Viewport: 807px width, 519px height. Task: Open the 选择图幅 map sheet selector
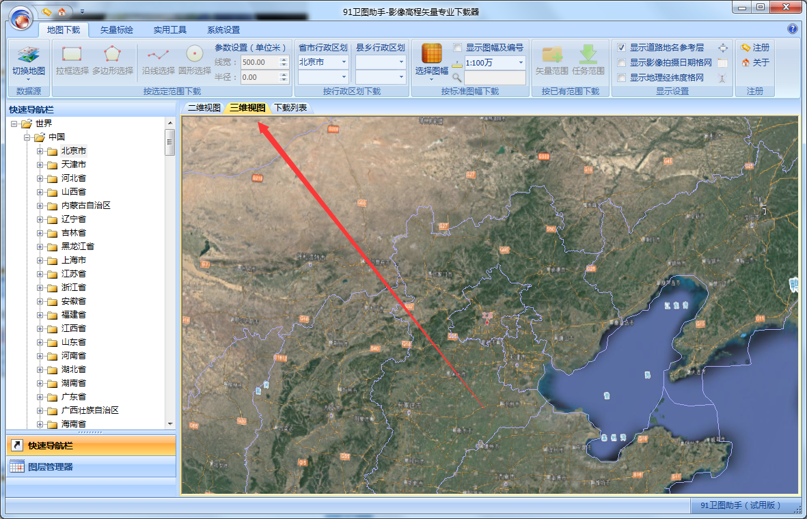432,55
